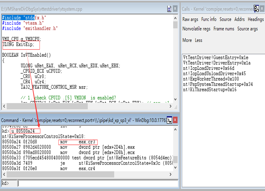
Task: Select nt!ExpWorkerThread+0x100 stack frame
Action: pyautogui.click(x=211, y=79)
